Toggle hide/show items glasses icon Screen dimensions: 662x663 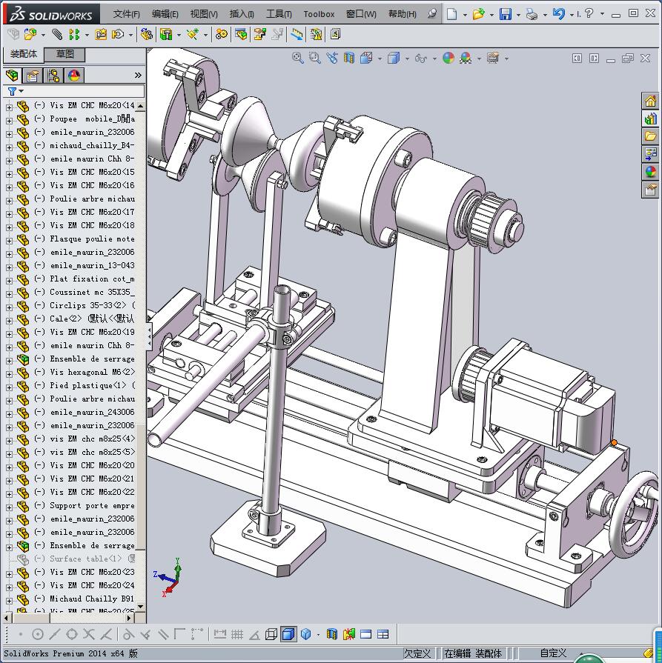(421, 59)
